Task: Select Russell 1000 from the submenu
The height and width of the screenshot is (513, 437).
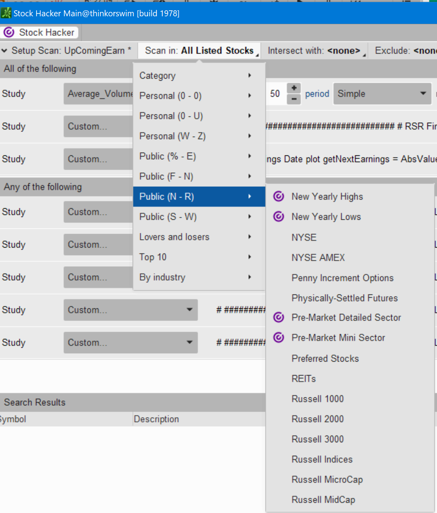Action: tap(350, 399)
